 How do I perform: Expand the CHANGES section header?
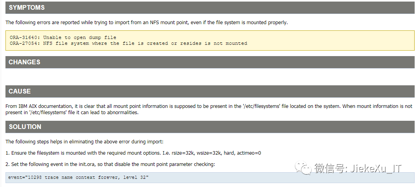click(24, 62)
